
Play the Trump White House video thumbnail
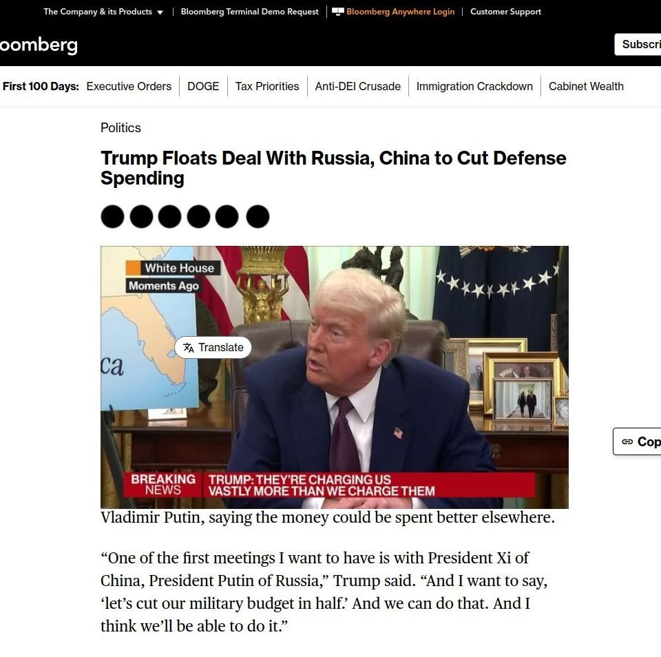(x=335, y=377)
